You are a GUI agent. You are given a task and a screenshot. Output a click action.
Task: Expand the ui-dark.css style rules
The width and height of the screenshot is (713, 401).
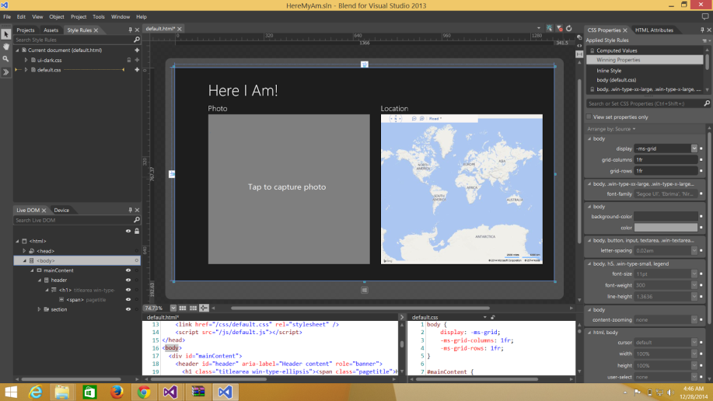point(26,60)
